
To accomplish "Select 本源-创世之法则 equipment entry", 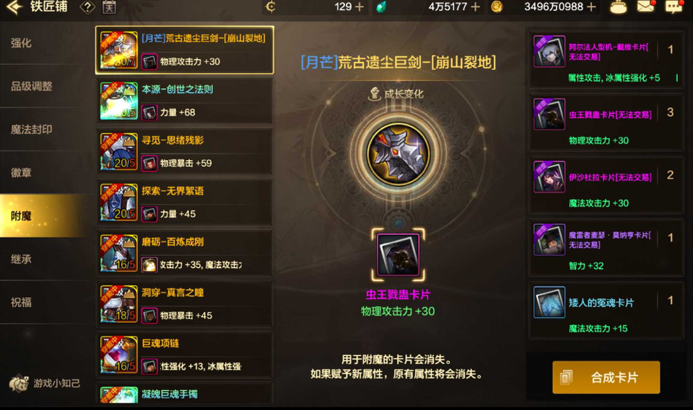I will (x=185, y=101).
